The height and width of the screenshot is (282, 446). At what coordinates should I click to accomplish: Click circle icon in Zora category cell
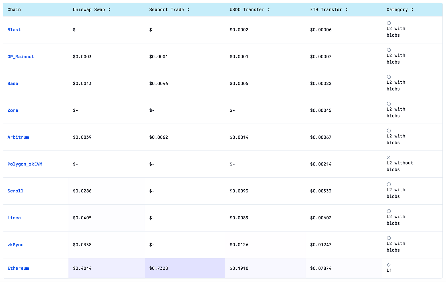pos(389,104)
